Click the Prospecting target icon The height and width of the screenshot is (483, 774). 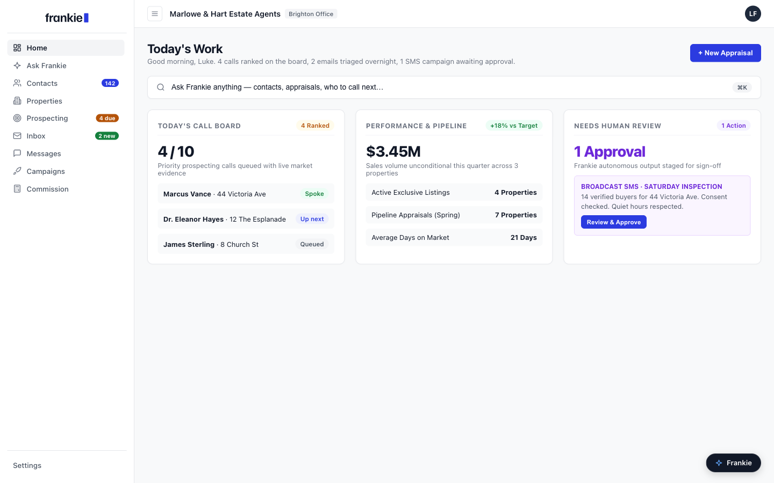[x=17, y=118]
